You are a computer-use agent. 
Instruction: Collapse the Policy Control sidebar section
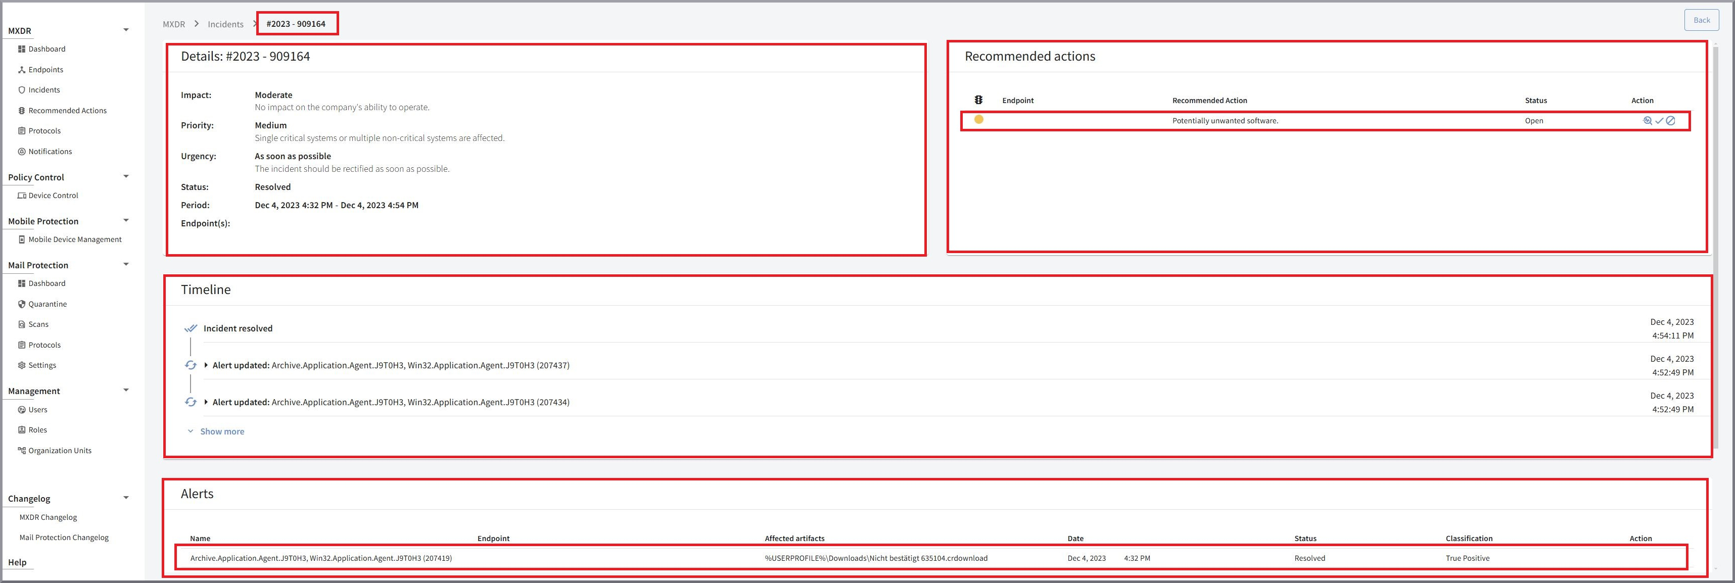click(x=126, y=176)
